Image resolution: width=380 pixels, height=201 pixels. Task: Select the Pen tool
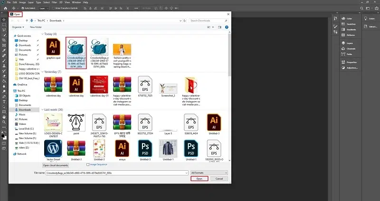pos(4,96)
